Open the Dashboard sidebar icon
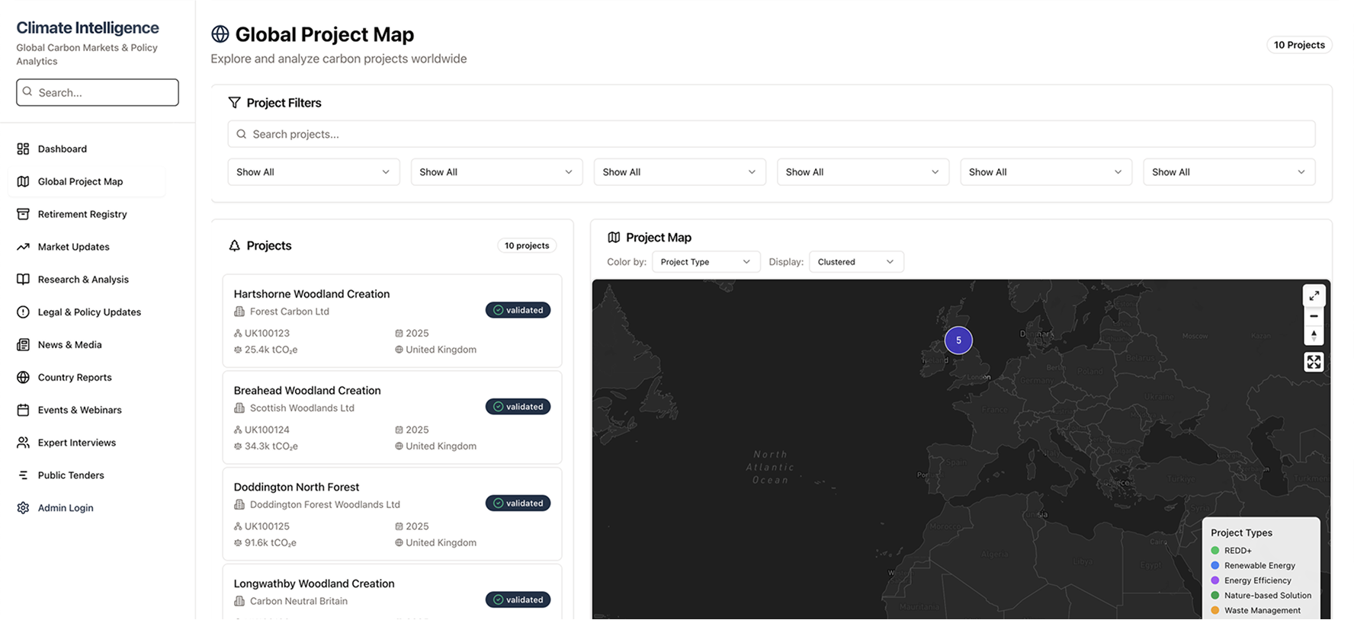Image resolution: width=1354 pixels, height=620 pixels. 23,149
